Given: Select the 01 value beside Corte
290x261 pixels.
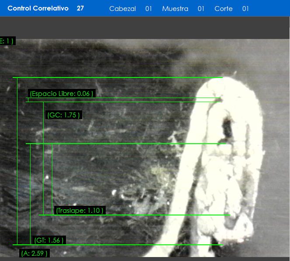Looking at the screenshot, I should click(245, 9).
